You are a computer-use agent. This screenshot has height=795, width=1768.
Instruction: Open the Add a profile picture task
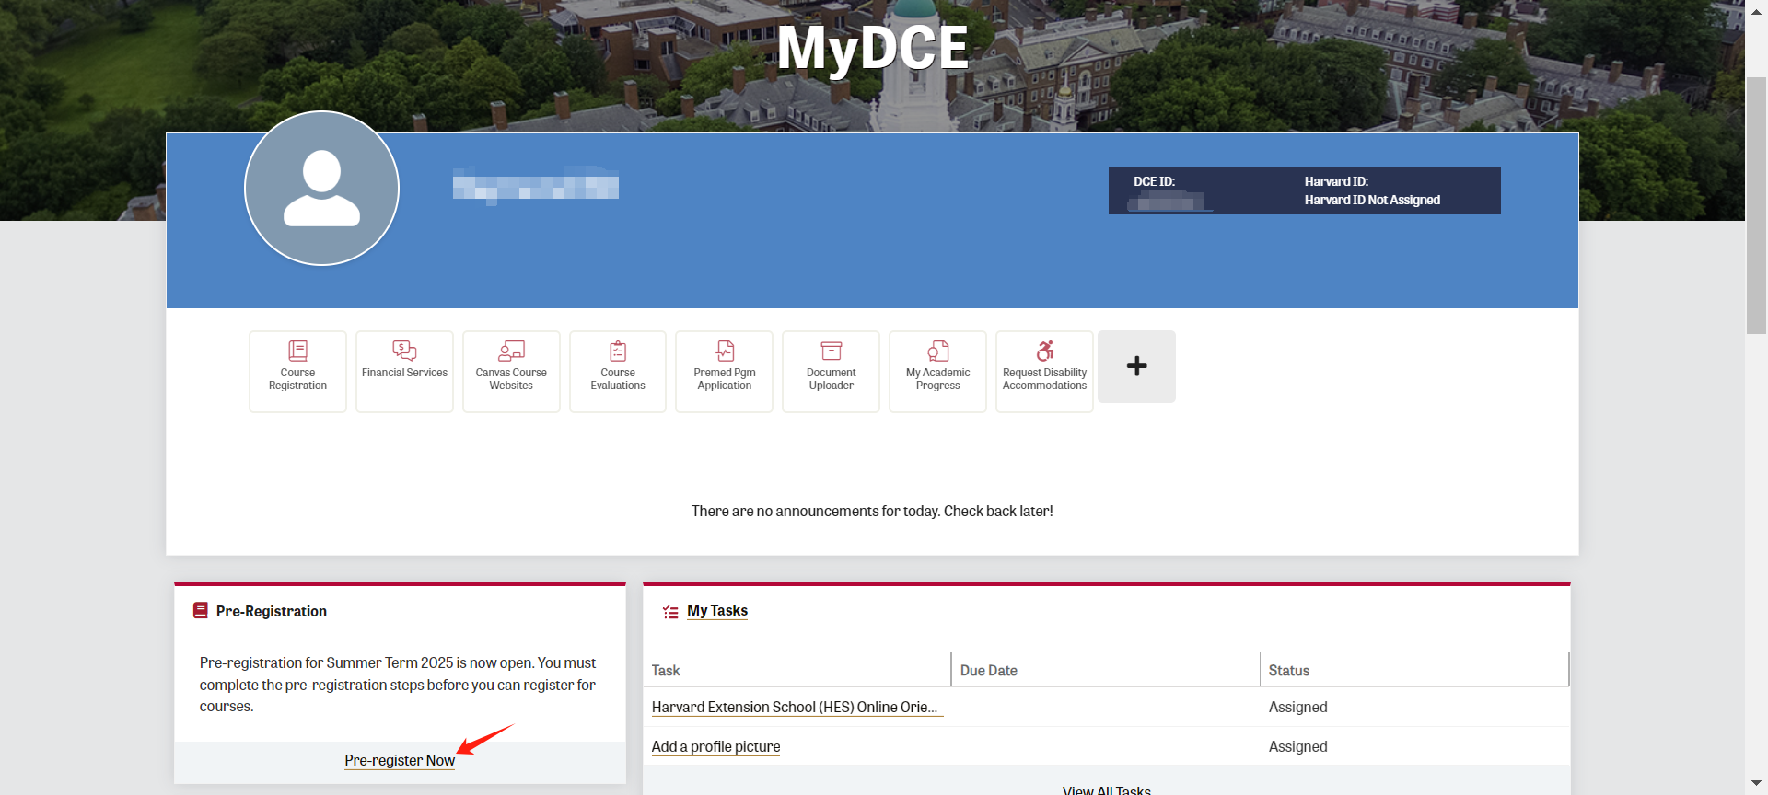(x=715, y=746)
